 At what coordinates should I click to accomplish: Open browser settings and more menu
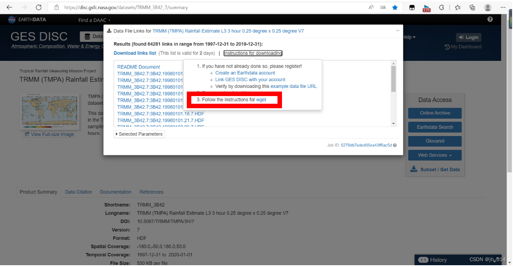[503, 7]
